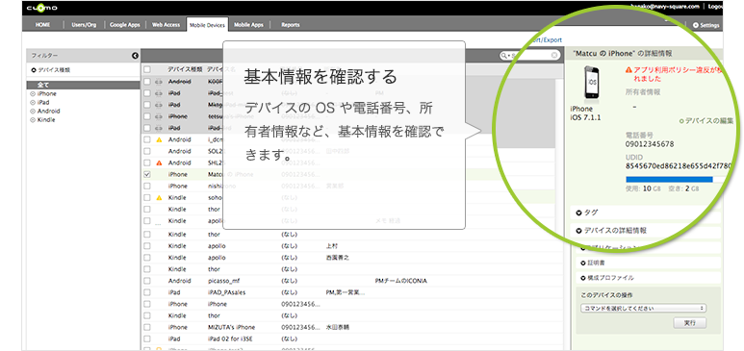Open the HOME tab
This screenshot has height=351, width=744.
[x=42, y=25]
